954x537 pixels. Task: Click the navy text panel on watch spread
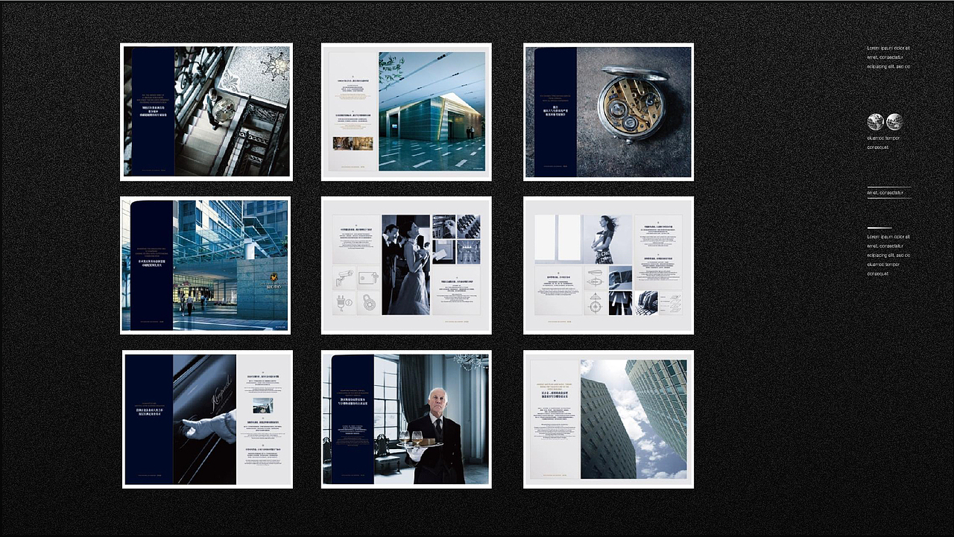pos(555,112)
